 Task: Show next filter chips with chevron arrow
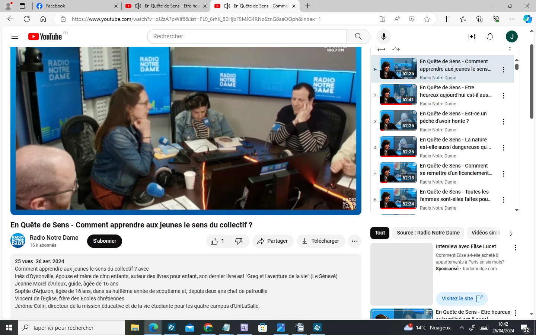pos(511,234)
